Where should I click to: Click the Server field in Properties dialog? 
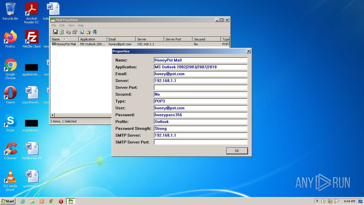tap(200, 81)
